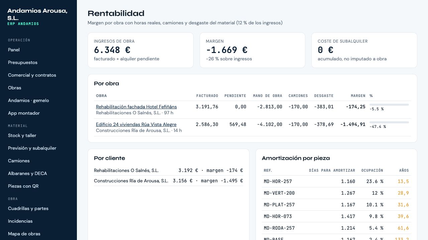Click the Ingresos de obra value 6.348 €
Screen dimensions: 428x240
(x=112, y=50)
